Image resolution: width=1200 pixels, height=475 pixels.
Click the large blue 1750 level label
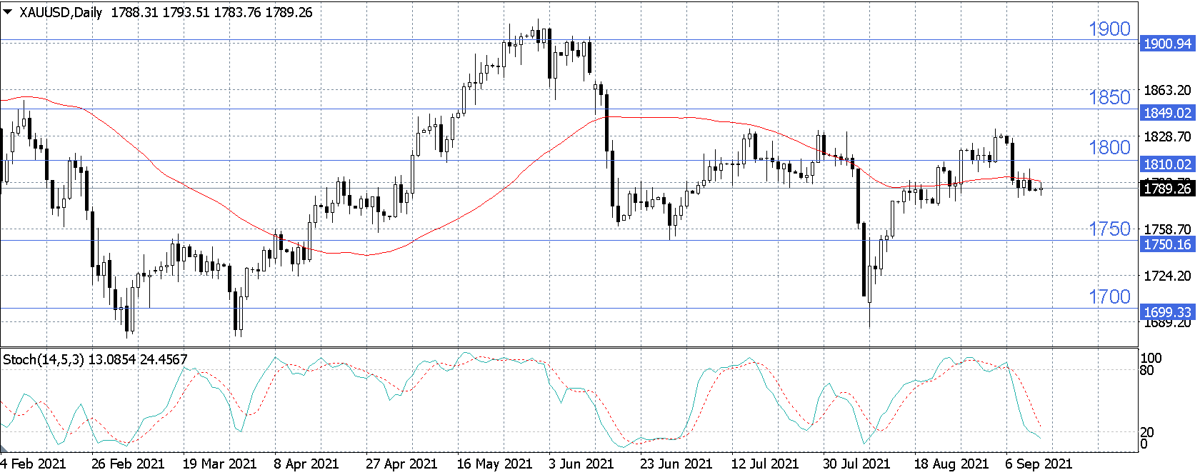pos(1109,229)
